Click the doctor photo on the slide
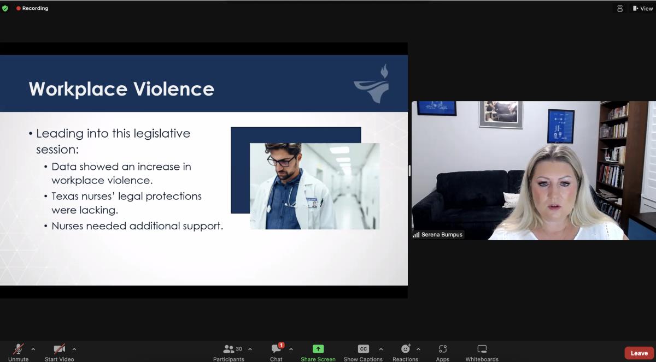Viewport: 656px width, 362px height. [314, 186]
